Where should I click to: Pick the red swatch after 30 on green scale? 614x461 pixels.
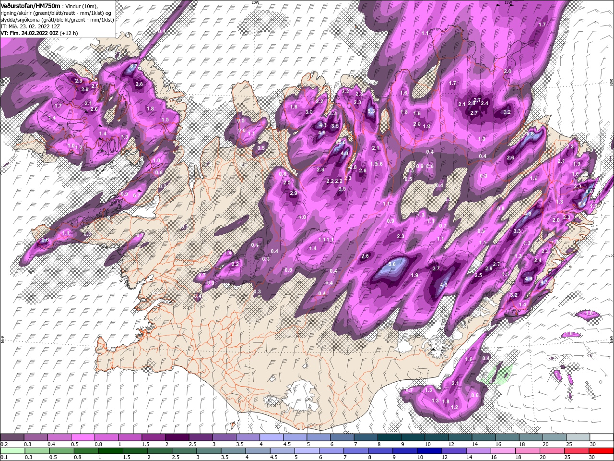point(602,451)
